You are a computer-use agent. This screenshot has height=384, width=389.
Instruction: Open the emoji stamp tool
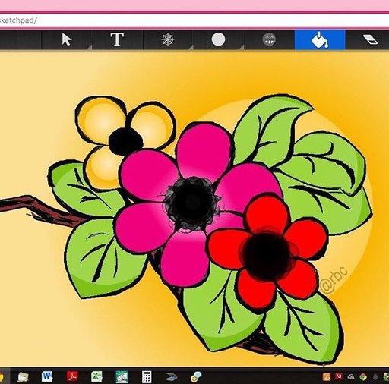point(269,39)
